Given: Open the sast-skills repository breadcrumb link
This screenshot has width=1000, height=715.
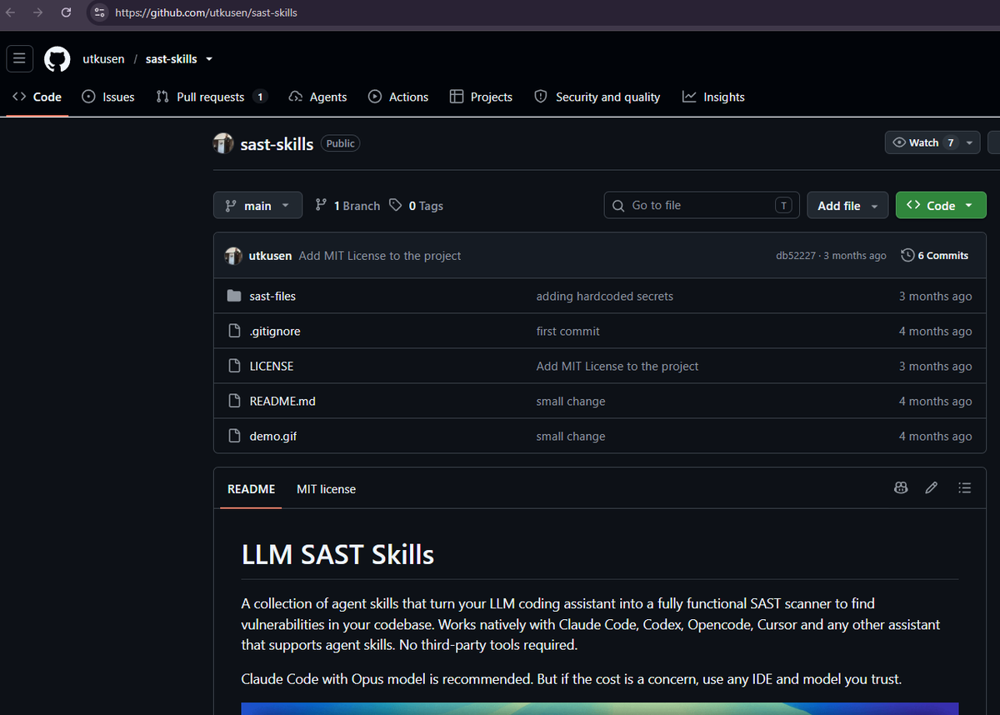Looking at the screenshot, I should coord(171,59).
